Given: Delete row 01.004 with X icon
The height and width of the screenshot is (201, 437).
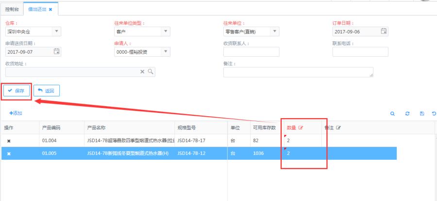Looking at the screenshot, I should point(8,140).
